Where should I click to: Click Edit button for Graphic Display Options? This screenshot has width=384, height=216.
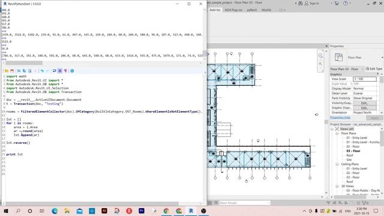tap(365, 108)
